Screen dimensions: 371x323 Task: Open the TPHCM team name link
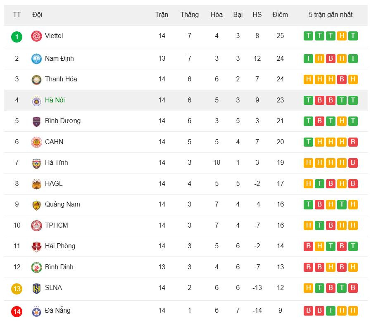(57, 226)
